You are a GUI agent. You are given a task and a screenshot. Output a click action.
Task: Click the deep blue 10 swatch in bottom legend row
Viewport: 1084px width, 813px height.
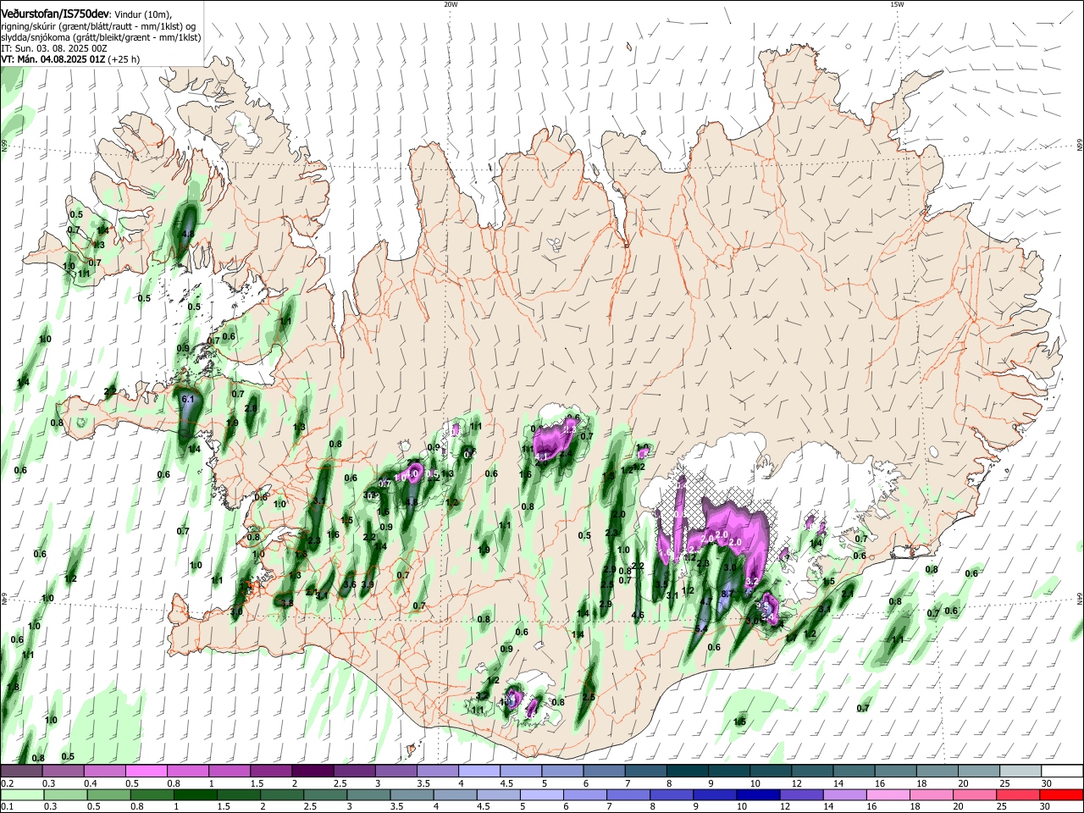coord(756,794)
